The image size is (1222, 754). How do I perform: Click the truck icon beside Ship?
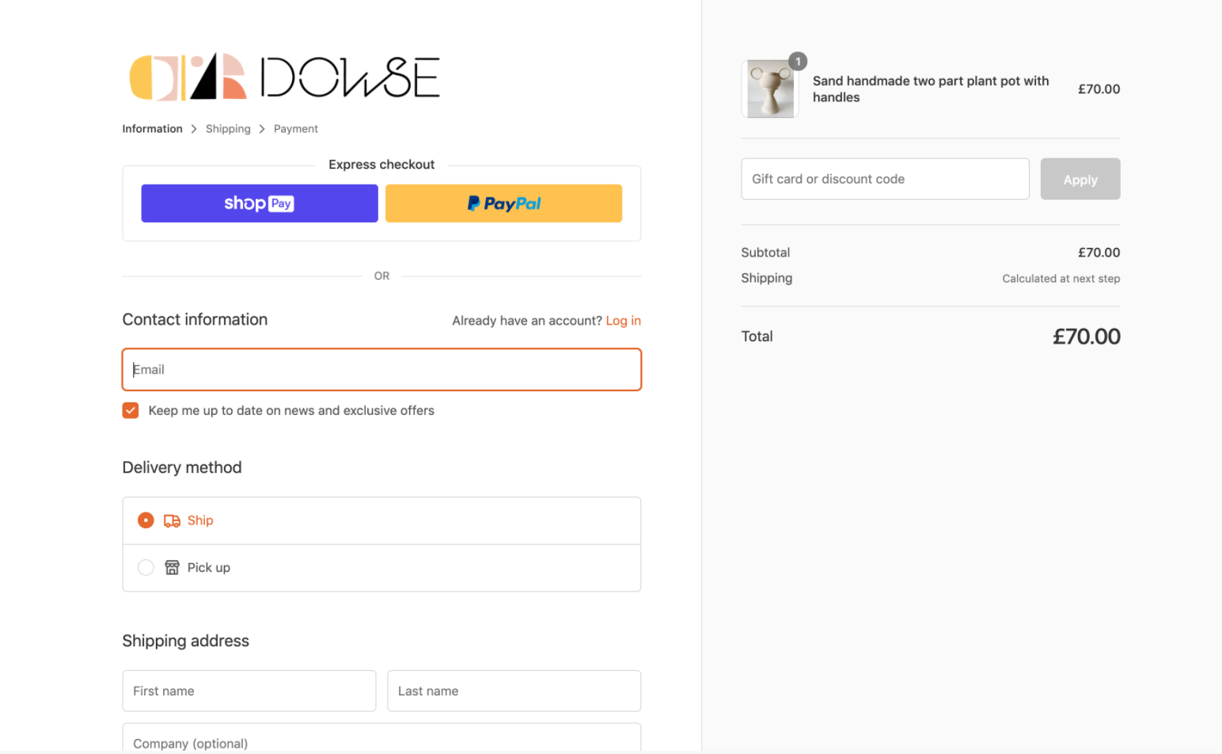pyautogui.click(x=172, y=520)
